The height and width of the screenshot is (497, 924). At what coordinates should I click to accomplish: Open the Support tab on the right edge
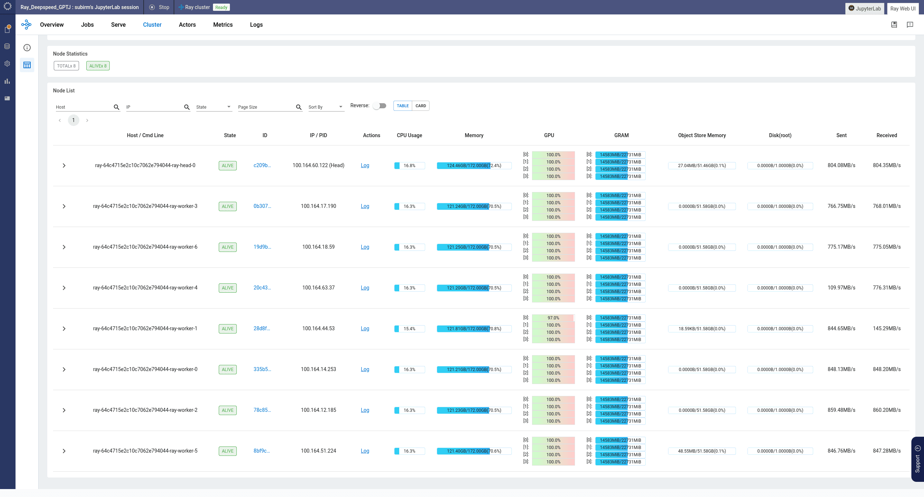click(918, 459)
